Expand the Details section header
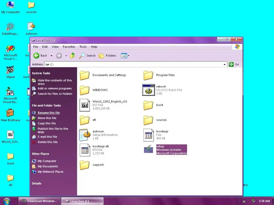The width and height of the screenshot is (274, 205). point(37,183)
